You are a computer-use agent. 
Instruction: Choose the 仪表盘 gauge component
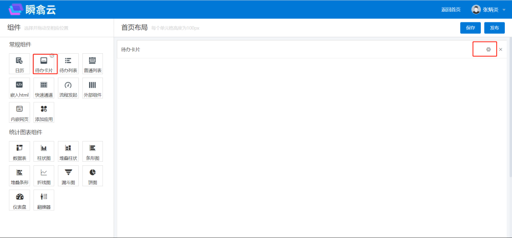pyautogui.click(x=19, y=200)
